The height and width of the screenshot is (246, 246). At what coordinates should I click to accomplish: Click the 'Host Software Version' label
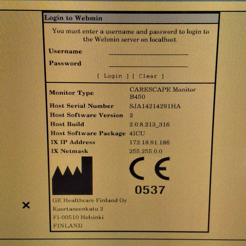coord(86,115)
